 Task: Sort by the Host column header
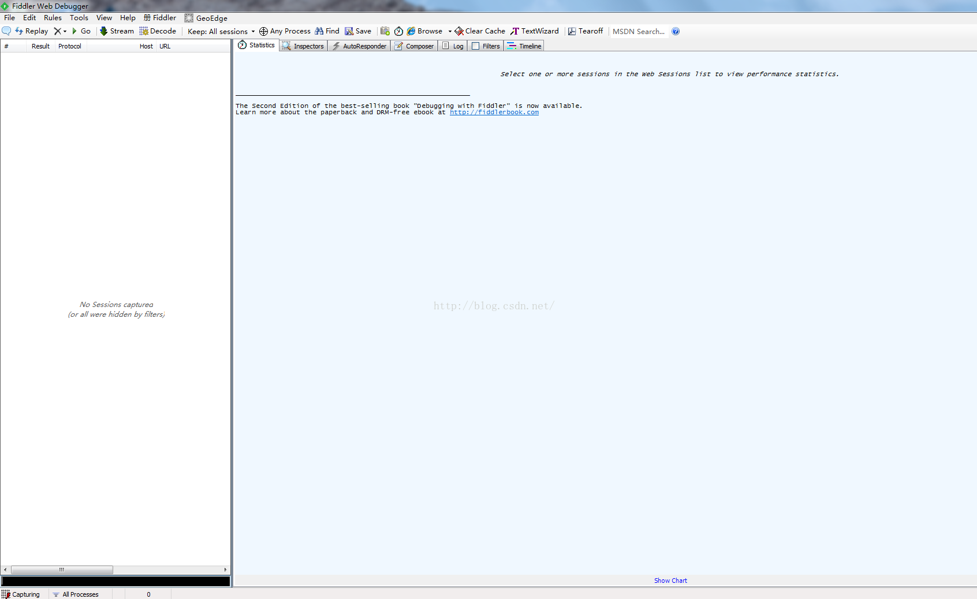pos(121,46)
